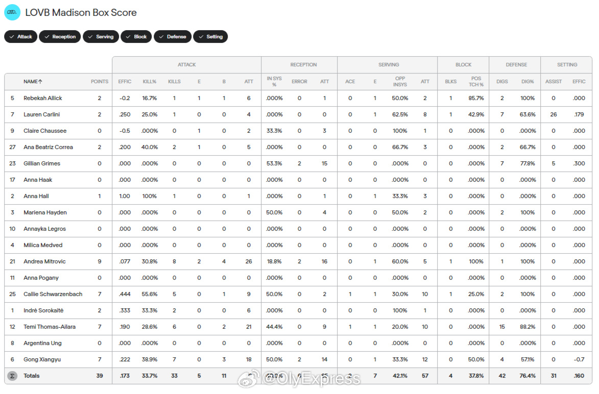Select player Rebekah Allick
The height and width of the screenshot is (394, 599).
click(43, 98)
